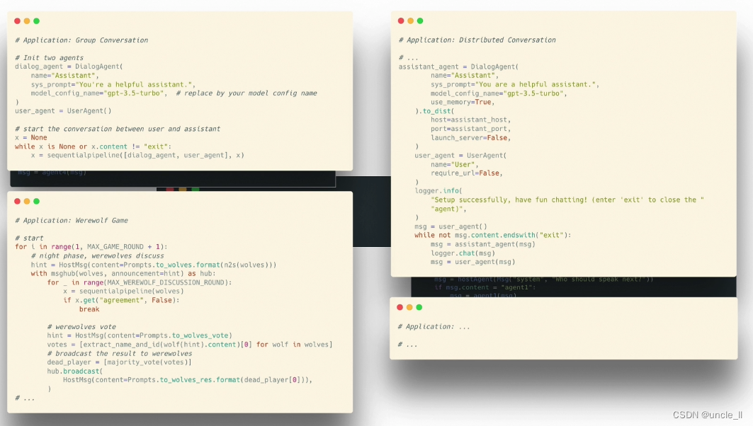Maximize the Group Conversation window with green dot

[37, 21]
